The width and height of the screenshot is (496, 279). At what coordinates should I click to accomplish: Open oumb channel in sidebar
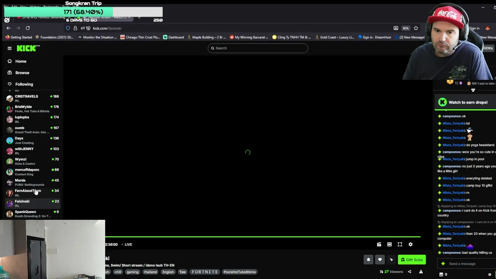coord(33,130)
